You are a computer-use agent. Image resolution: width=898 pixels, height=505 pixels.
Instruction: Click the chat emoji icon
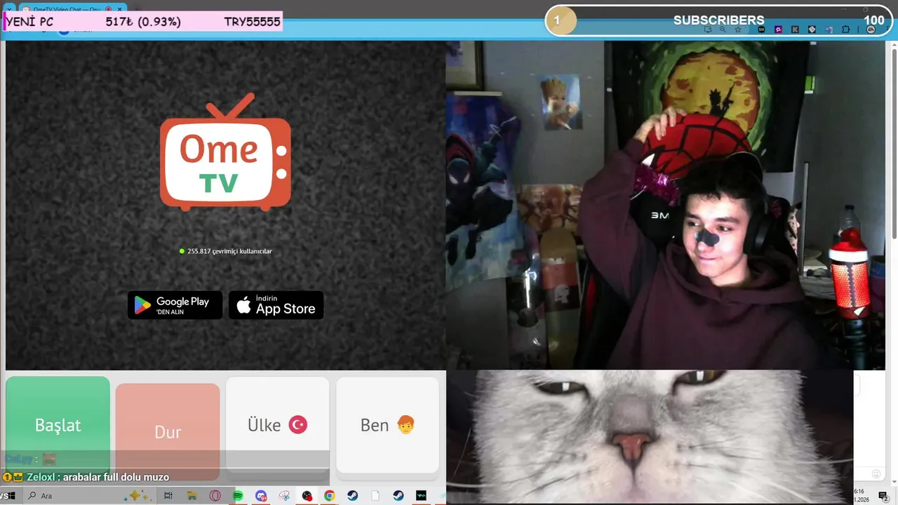[x=876, y=474]
